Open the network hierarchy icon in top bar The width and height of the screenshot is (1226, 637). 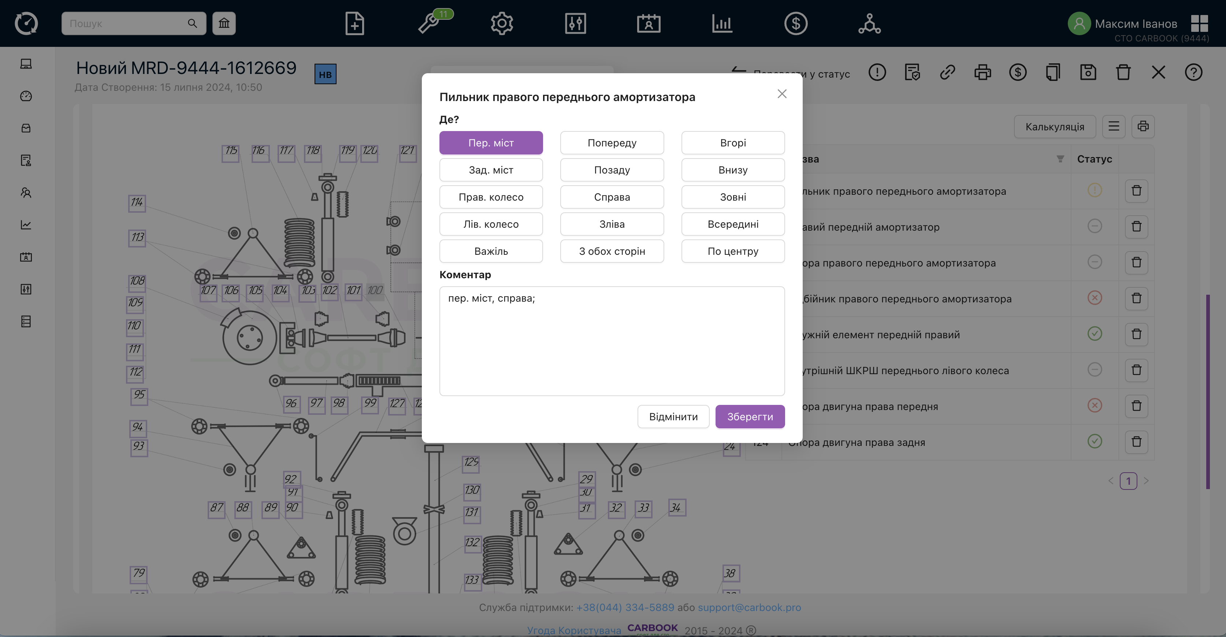(x=869, y=23)
